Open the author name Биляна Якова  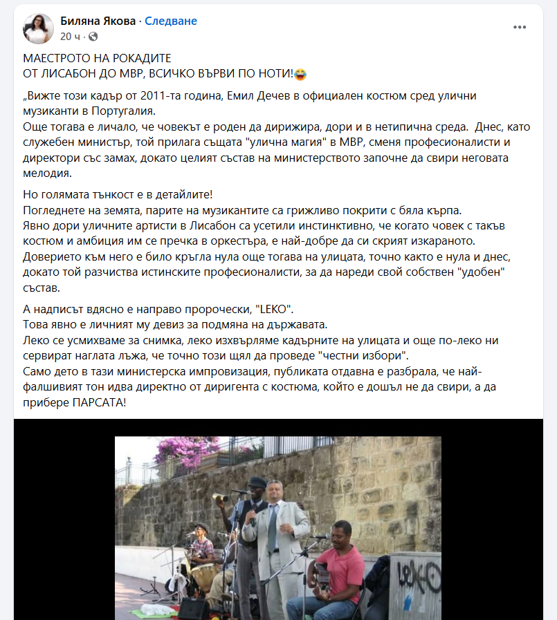click(x=98, y=21)
